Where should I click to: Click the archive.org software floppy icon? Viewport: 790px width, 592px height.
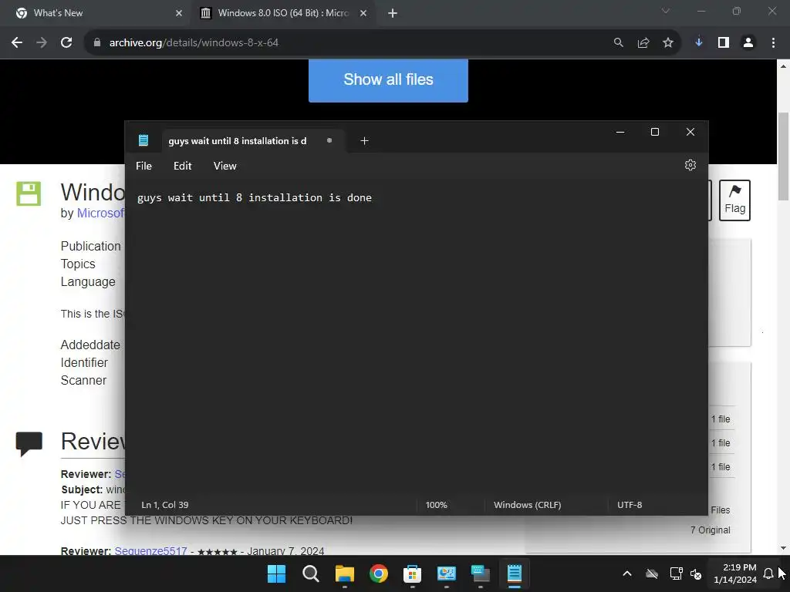click(x=29, y=193)
